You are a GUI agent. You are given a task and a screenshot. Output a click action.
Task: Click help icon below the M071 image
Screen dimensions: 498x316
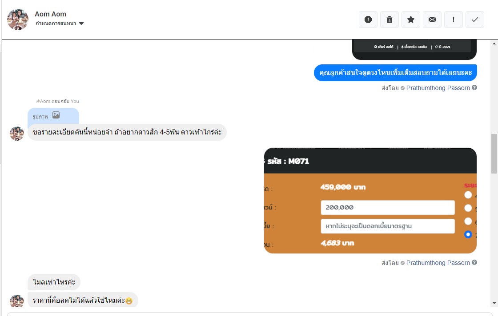click(x=474, y=263)
